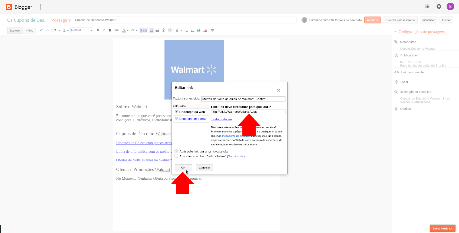459x233 pixels.
Task: Open the text alignment dropdown
Action: point(179,30)
